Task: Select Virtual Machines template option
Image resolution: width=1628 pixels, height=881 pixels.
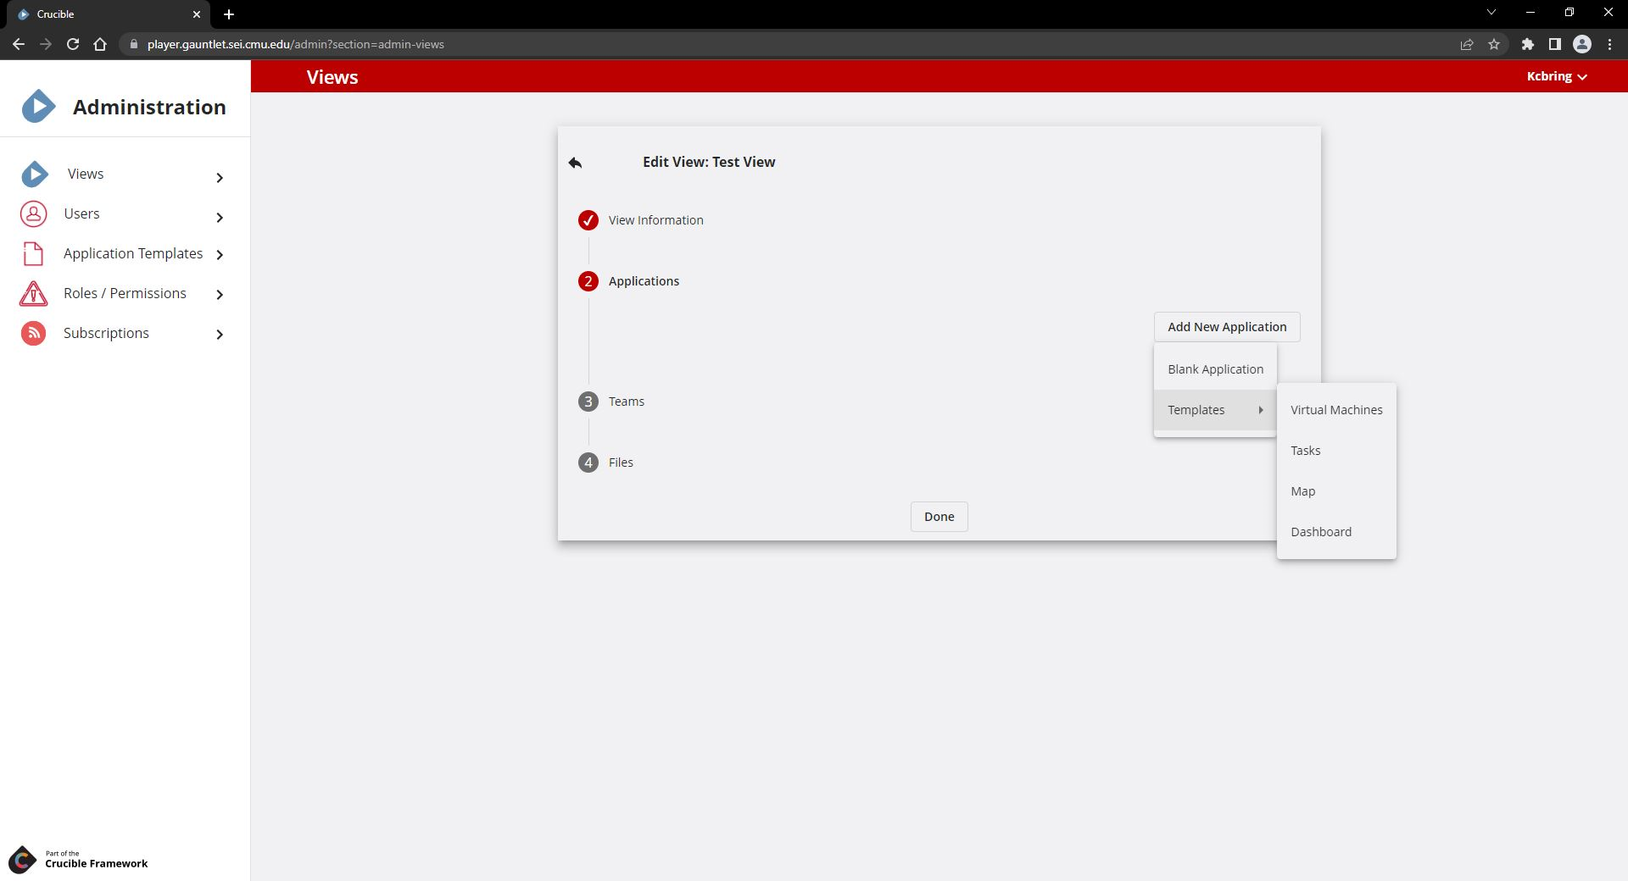Action: (1335, 409)
